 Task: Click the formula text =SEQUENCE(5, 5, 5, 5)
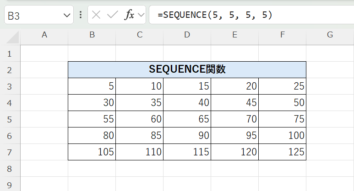click(x=215, y=15)
